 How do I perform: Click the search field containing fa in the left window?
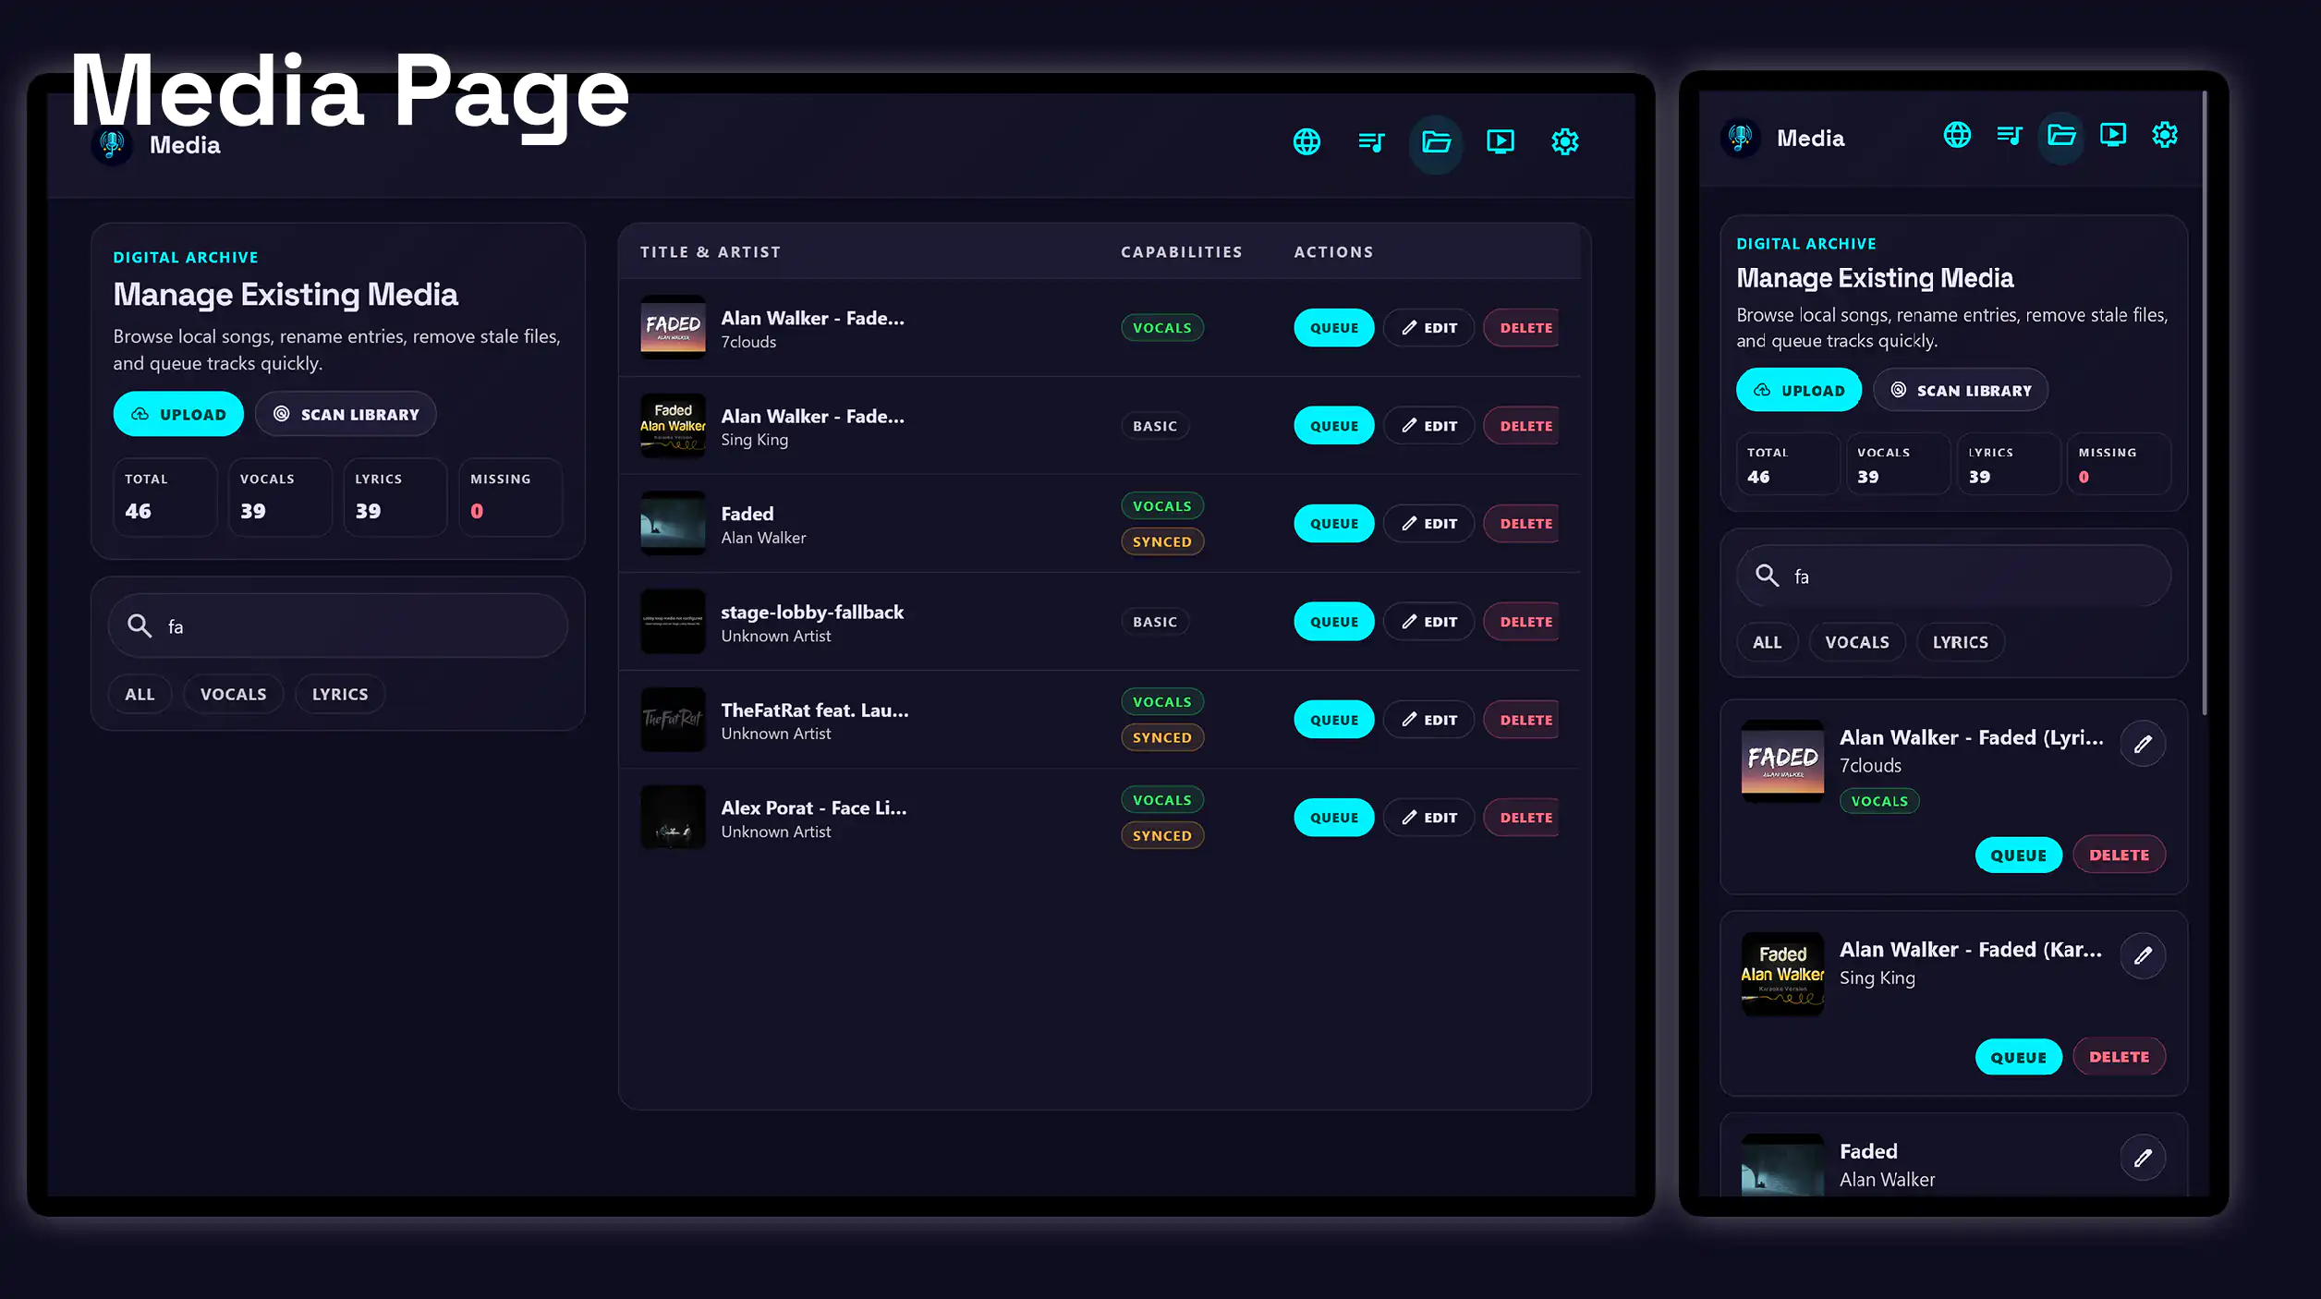[338, 626]
